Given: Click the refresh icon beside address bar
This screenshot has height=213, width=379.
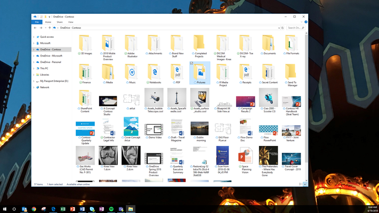Looking at the screenshot, I should [283, 28].
